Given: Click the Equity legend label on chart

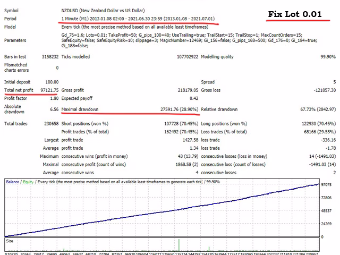Looking at the screenshot, I should 28,182.
